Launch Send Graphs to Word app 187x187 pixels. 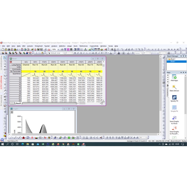pos(174,120)
